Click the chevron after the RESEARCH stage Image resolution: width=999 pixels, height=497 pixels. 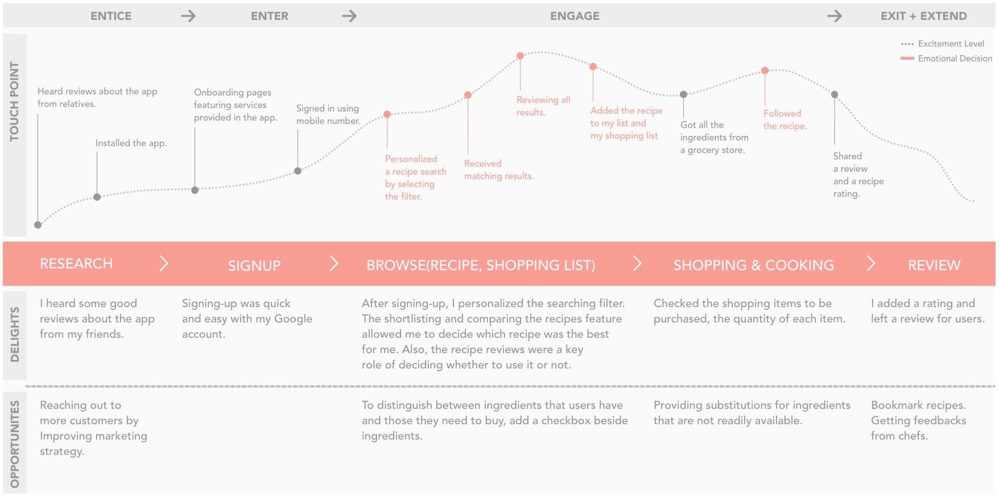pyautogui.click(x=164, y=263)
